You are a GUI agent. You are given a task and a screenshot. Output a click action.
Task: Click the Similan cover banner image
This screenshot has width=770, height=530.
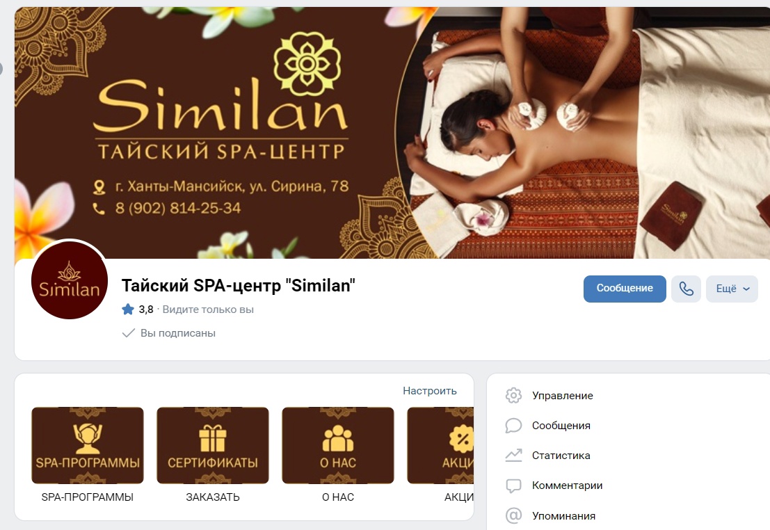pyautogui.click(x=392, y=133)
